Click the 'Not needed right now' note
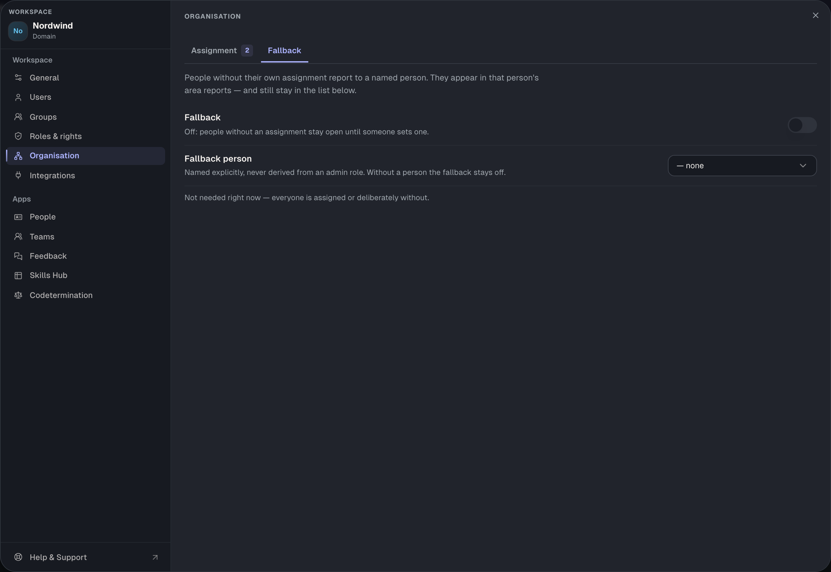Viewport: 831px width, 572px height. (x=307, y=198)
